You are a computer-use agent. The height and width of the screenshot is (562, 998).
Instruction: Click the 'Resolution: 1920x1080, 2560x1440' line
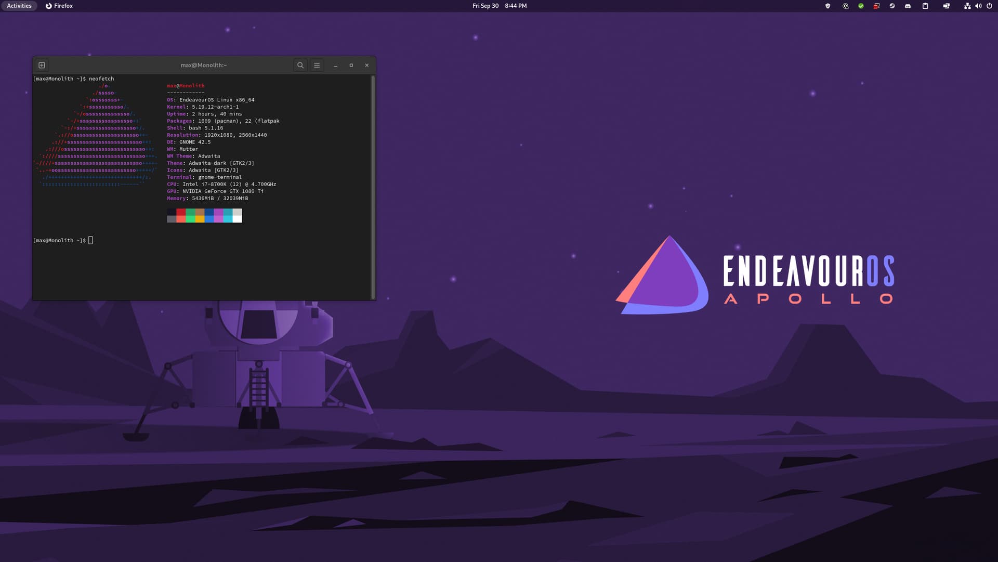[x=217, y=135]
